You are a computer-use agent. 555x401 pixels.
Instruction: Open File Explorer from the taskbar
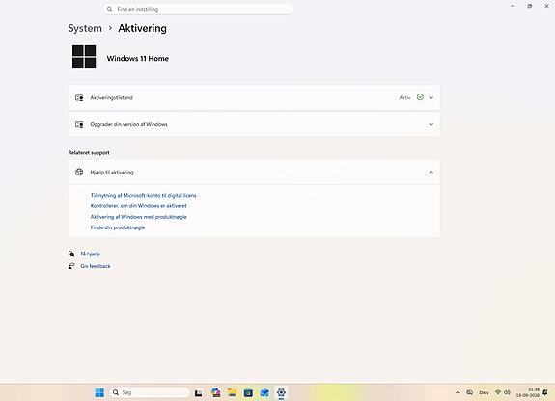(232, 392)
